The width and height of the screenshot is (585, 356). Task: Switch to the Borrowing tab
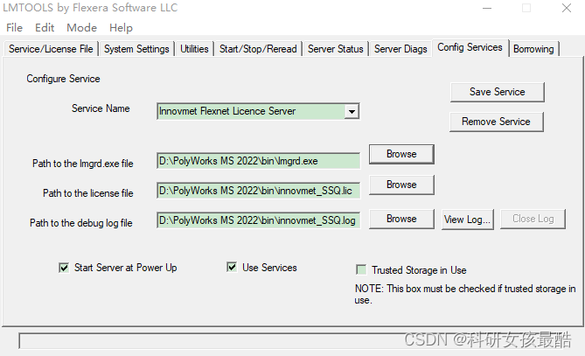(533, 49)
